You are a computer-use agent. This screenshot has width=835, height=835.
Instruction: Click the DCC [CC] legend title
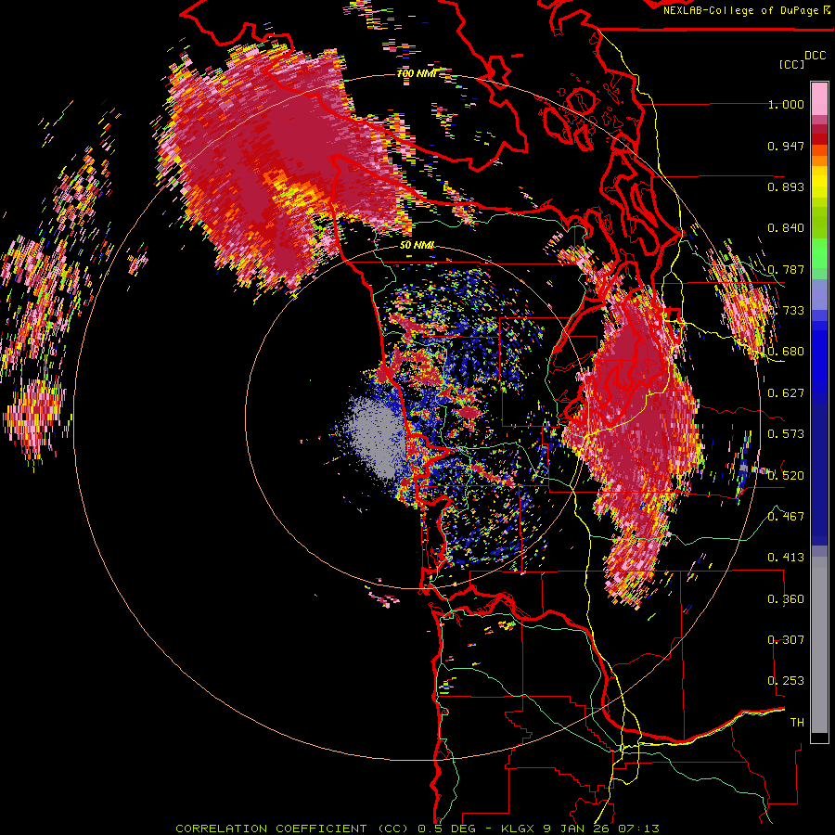point(802,59)
